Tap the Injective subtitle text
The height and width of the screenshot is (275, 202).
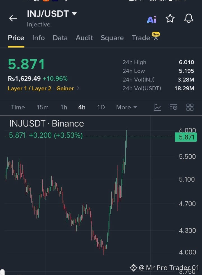point(38,24)
